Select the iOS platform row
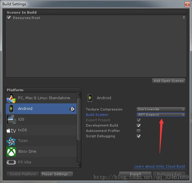Screen dimensions: 192x183 tap(41, 119)
